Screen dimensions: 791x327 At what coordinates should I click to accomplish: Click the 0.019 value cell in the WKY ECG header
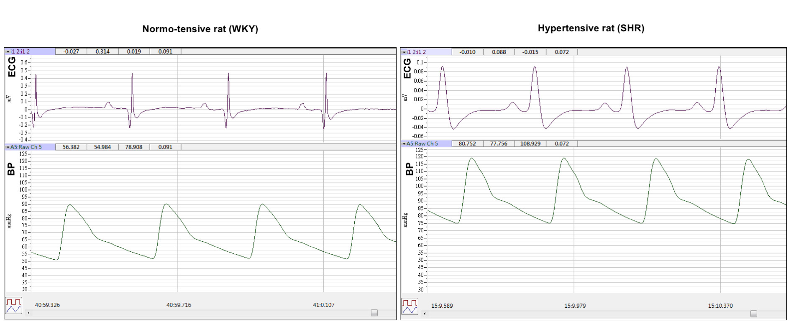tap(134, 51)
